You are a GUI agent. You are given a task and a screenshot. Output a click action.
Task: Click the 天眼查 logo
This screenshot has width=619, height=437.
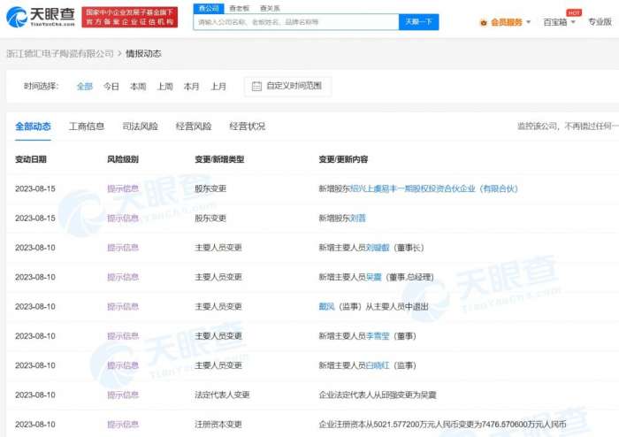40,17
